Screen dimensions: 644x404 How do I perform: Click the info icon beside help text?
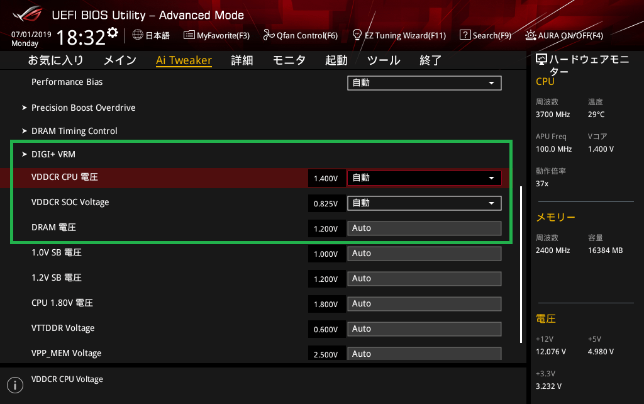(x=15, y=385)
